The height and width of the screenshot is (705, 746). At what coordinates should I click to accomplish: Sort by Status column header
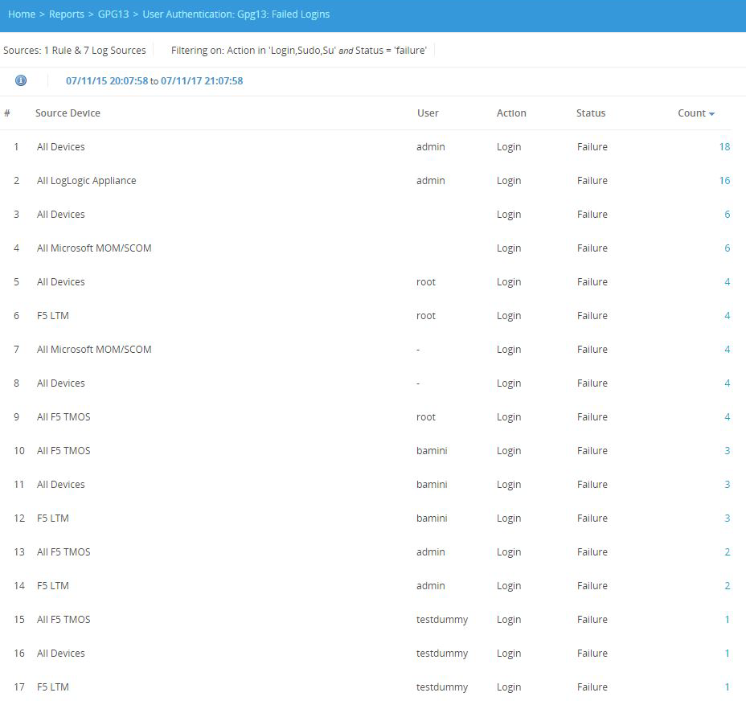(591, 113)
